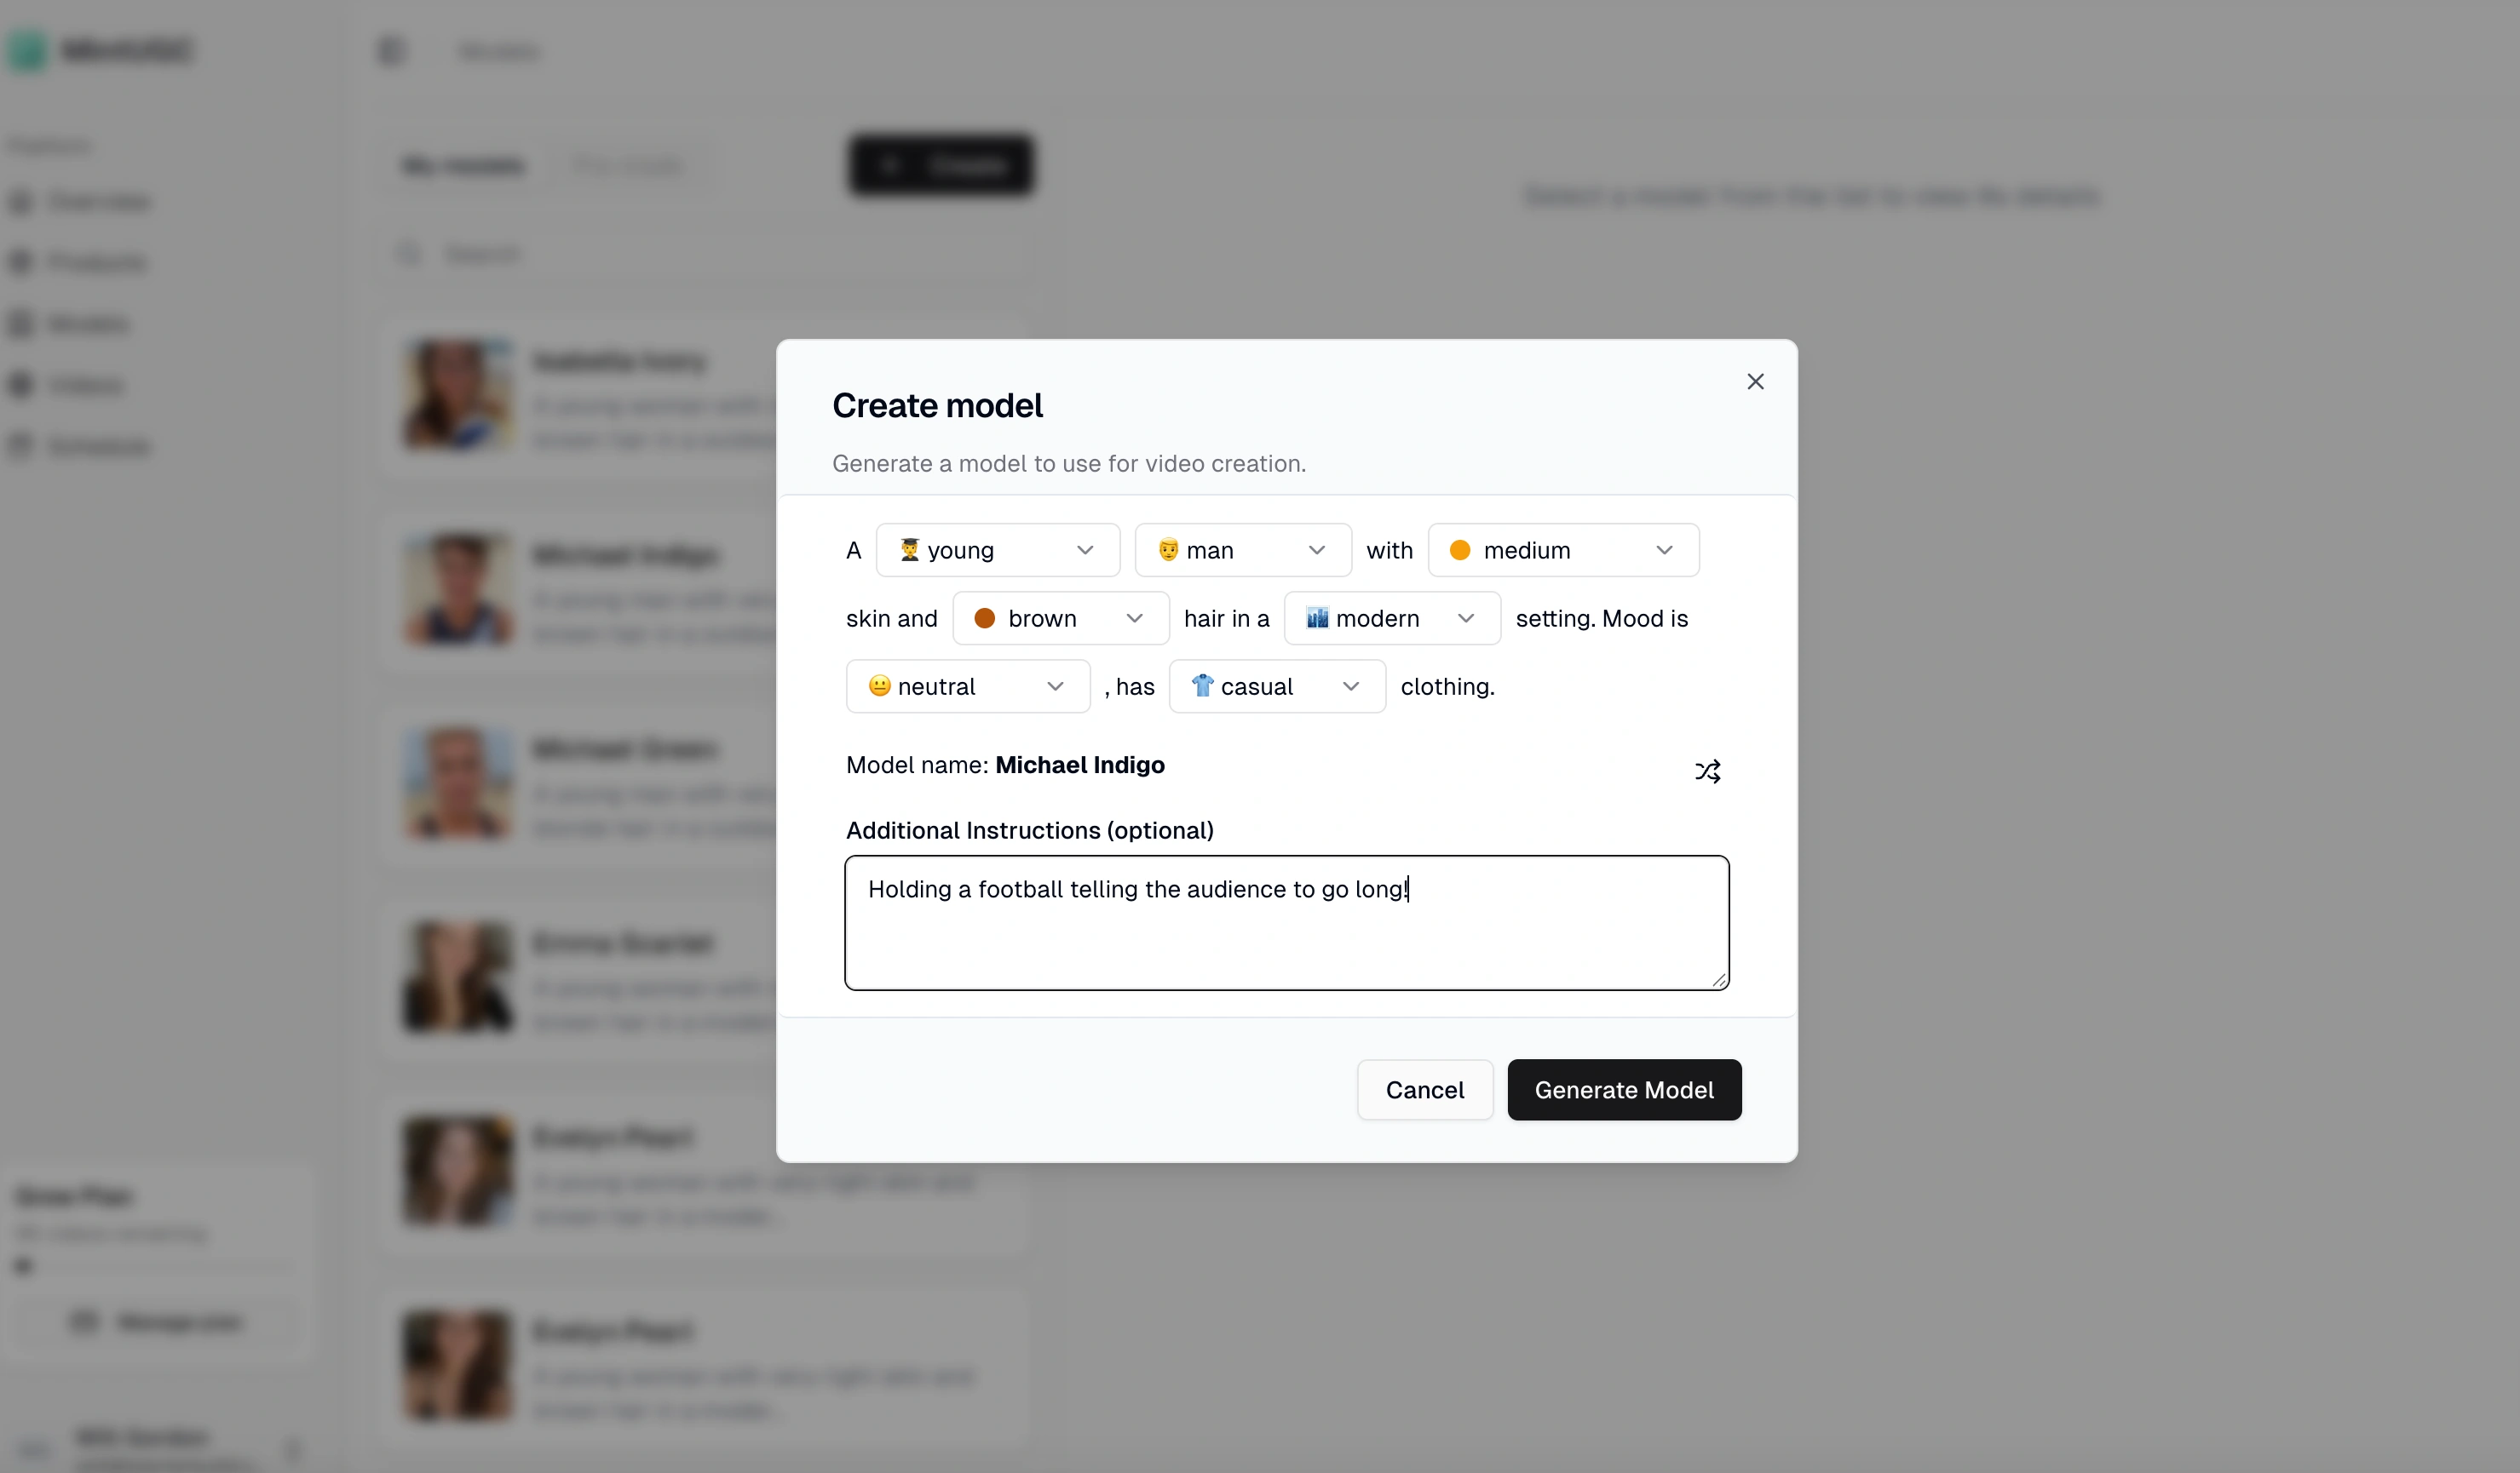This screenshot has width=2520, height=1473.
Task: Click Generate Model button
Action: coord(1623,1089)
